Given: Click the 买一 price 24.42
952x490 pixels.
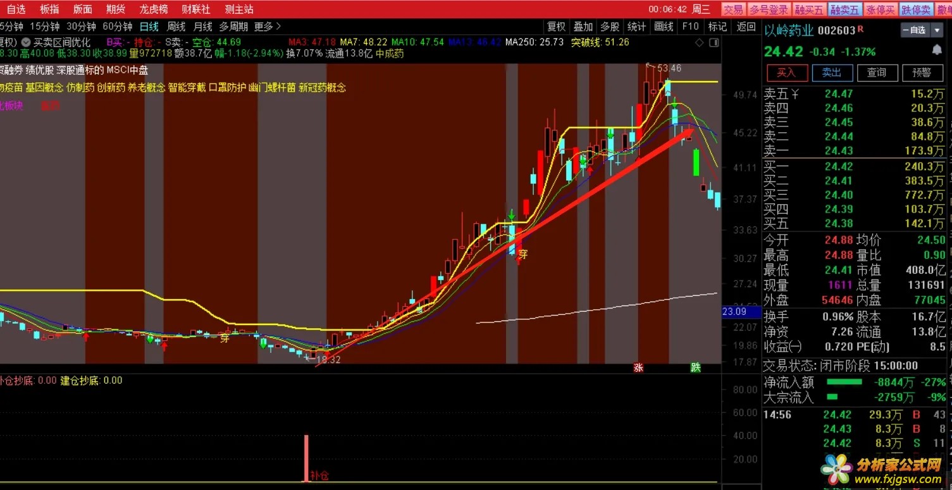Looking at the screenshot, I should tap(839, 167).
